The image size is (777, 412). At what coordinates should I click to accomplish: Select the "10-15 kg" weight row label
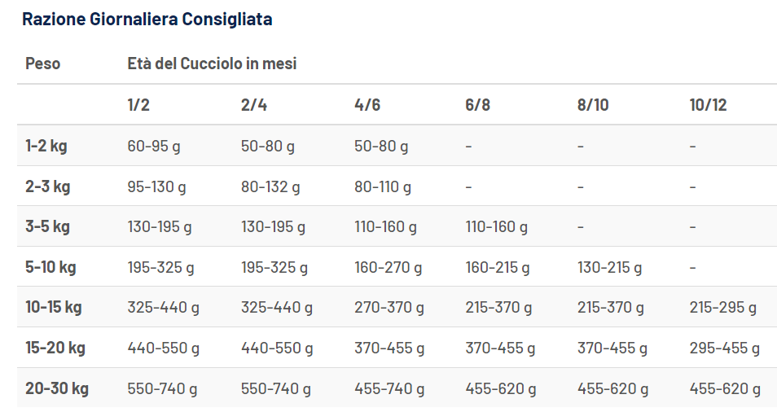coord(54,308)
